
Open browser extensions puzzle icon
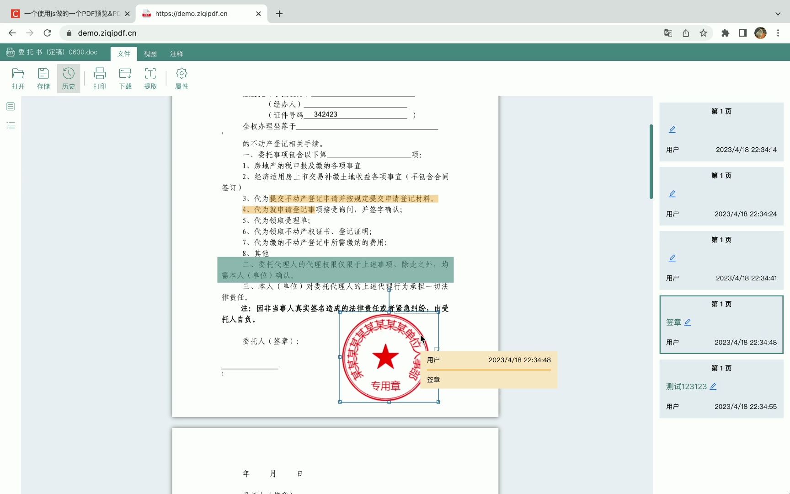click(x=725, y=33)
